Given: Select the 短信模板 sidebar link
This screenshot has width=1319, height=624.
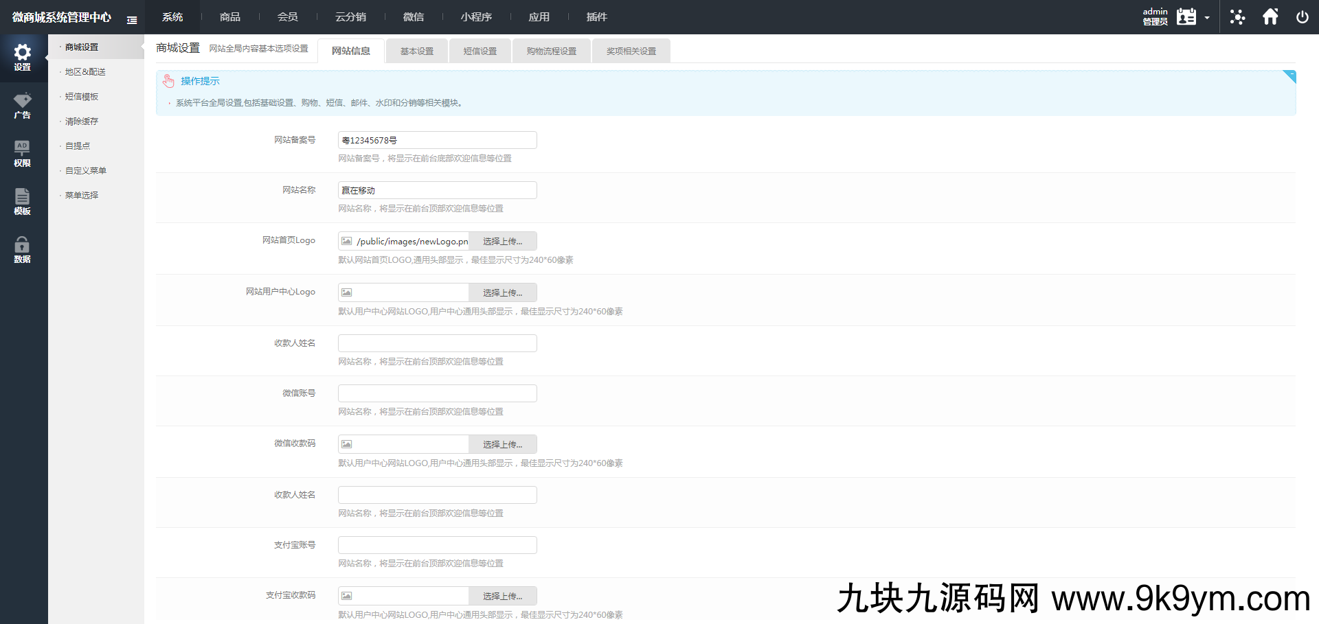Looking at the screenshot, I should pos(80,96).
